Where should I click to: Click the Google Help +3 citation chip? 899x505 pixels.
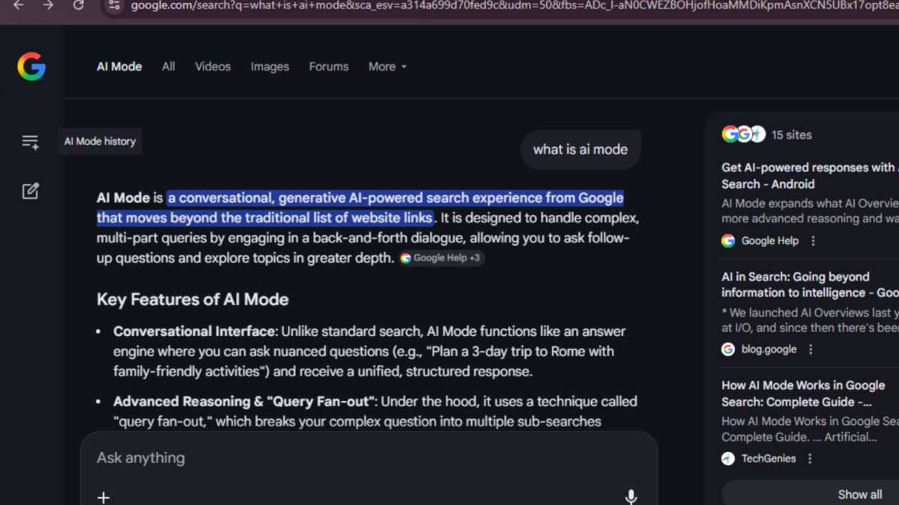[x=441, y=258]
